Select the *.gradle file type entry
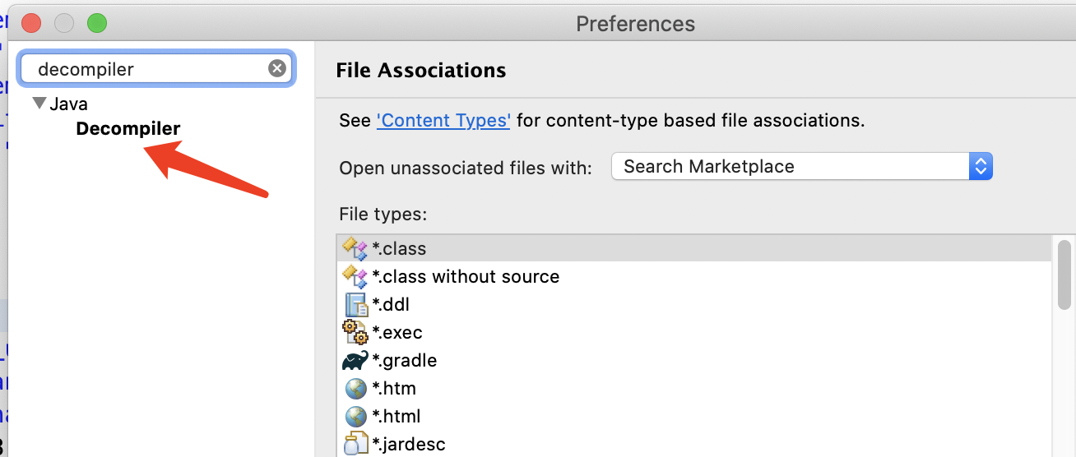Image resolution: width=1076 pixels, height=457 pixels. pyautogui.click(x=405, y=360)
